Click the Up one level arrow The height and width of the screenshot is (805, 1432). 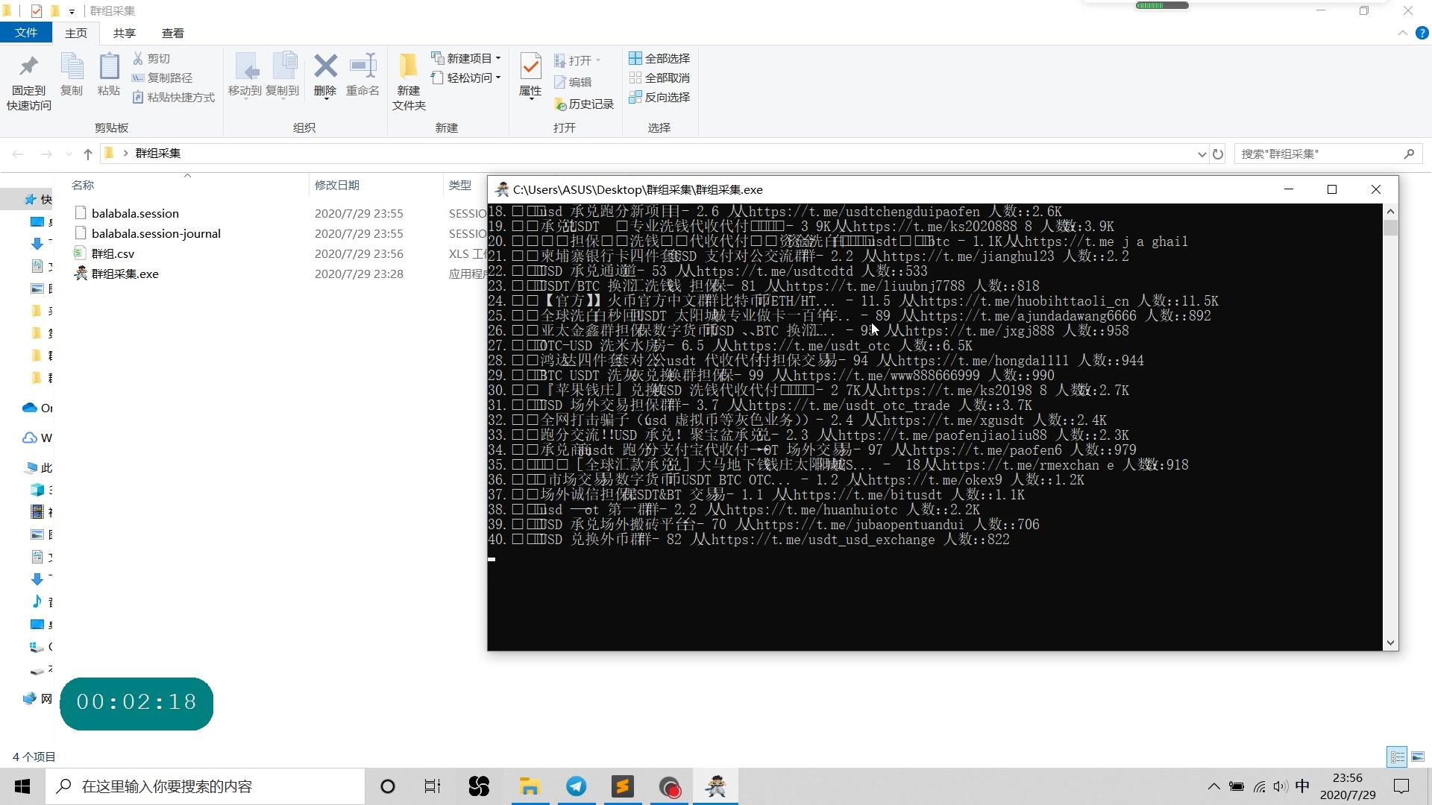(x=88, y=154)
